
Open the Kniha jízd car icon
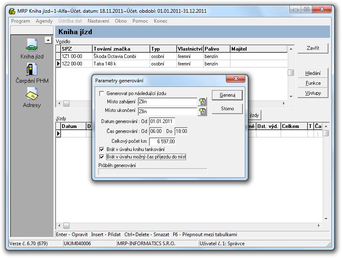click(32, 45)
